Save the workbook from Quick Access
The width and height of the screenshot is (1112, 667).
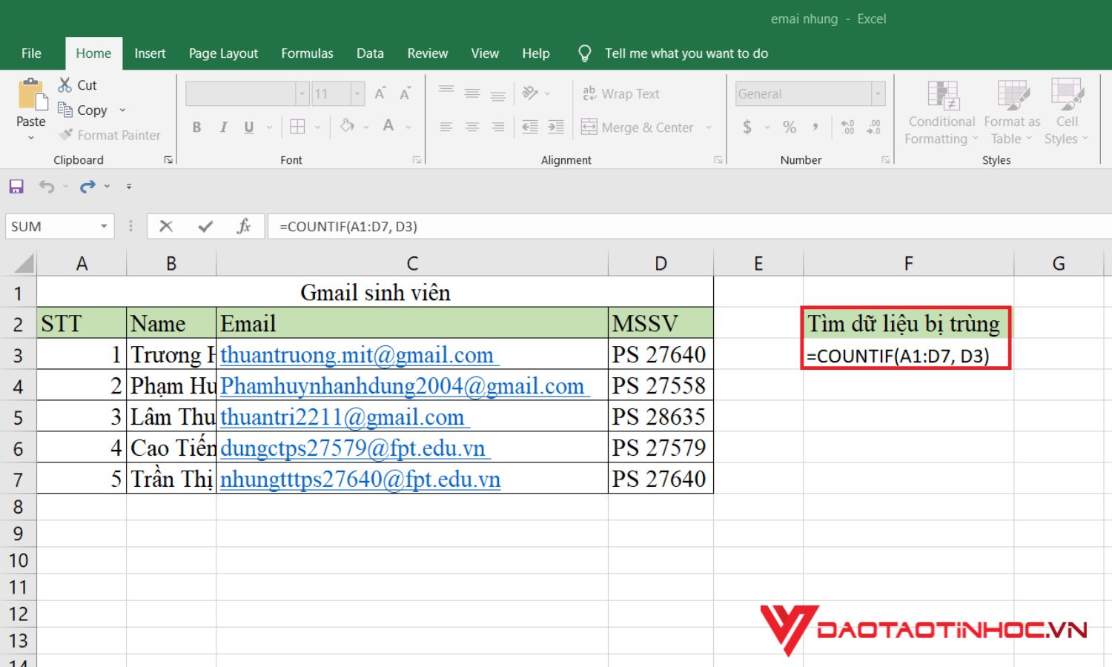tap(16, 186)
